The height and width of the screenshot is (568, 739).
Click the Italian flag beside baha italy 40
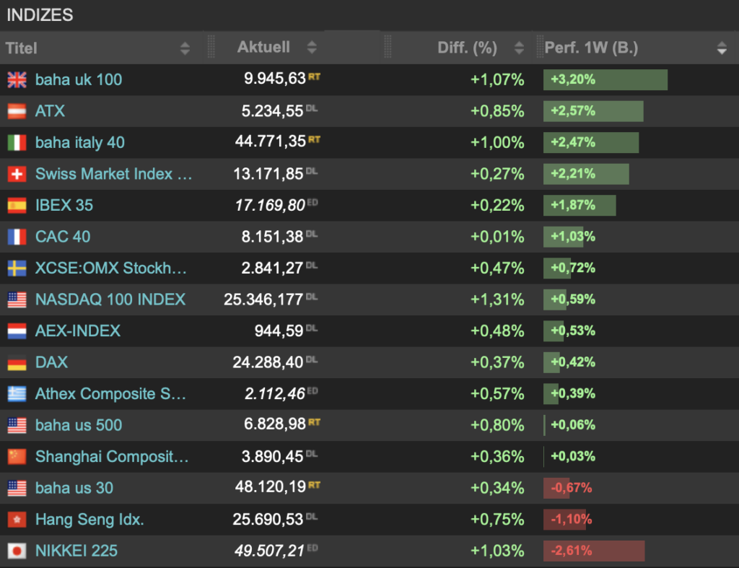coord(17,142)
